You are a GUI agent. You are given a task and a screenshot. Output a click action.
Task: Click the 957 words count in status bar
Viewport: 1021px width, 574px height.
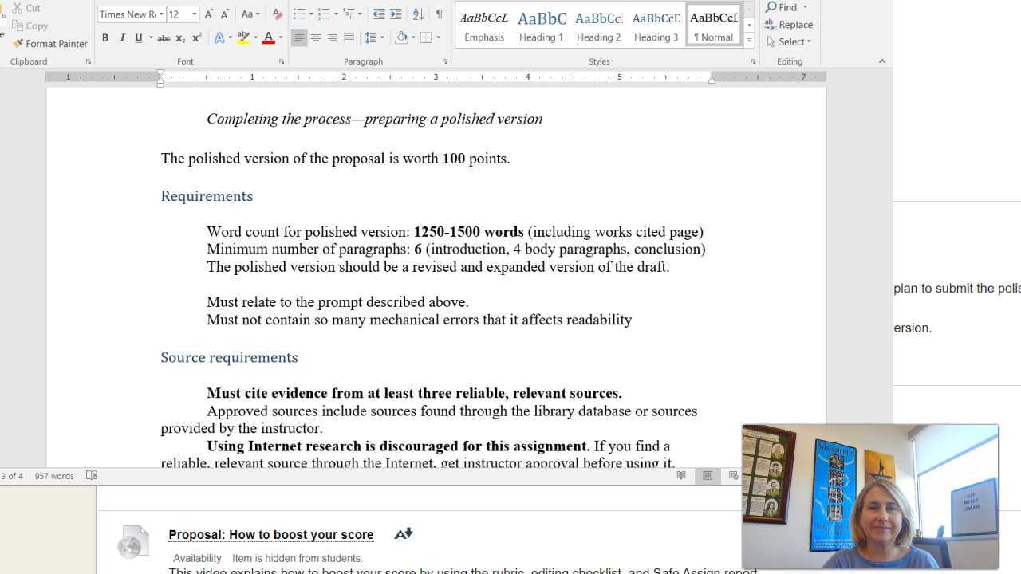pos(54,476)
